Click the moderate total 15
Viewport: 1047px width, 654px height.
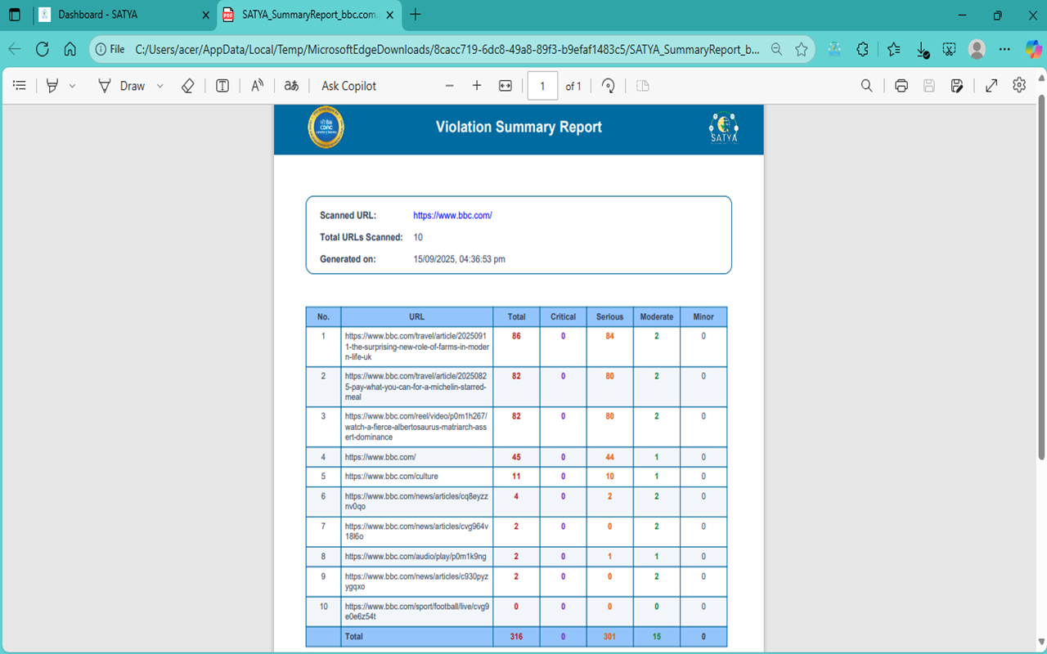(657, 636)
